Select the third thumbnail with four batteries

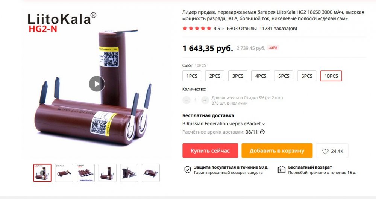tap(86, 173)
